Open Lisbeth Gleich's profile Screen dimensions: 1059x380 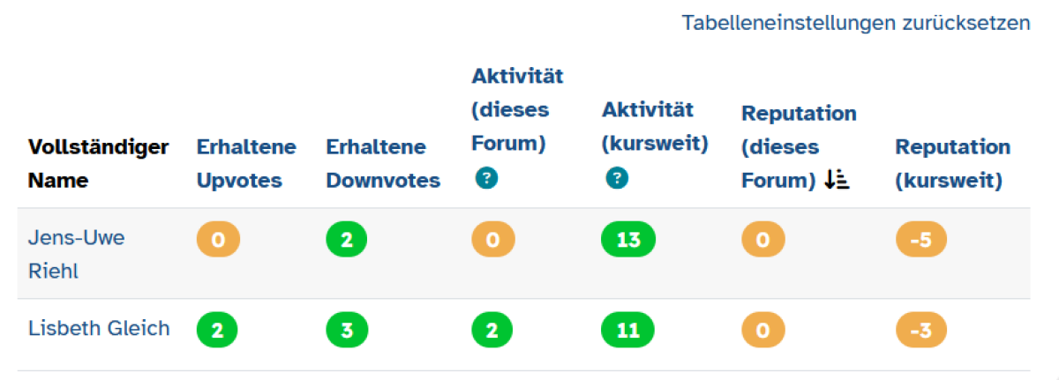[99, 329]
